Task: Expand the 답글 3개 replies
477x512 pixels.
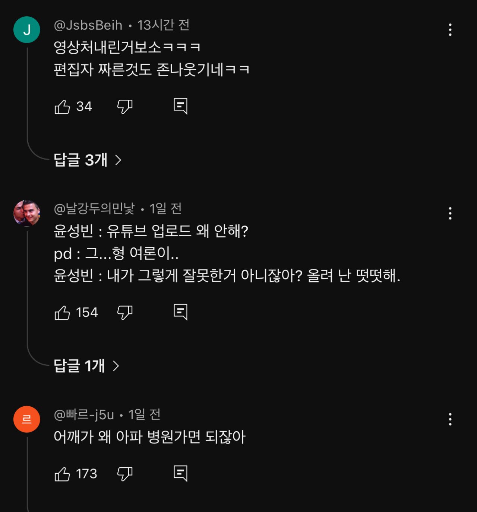Action: pyautogui.click(x=88, y=160)
